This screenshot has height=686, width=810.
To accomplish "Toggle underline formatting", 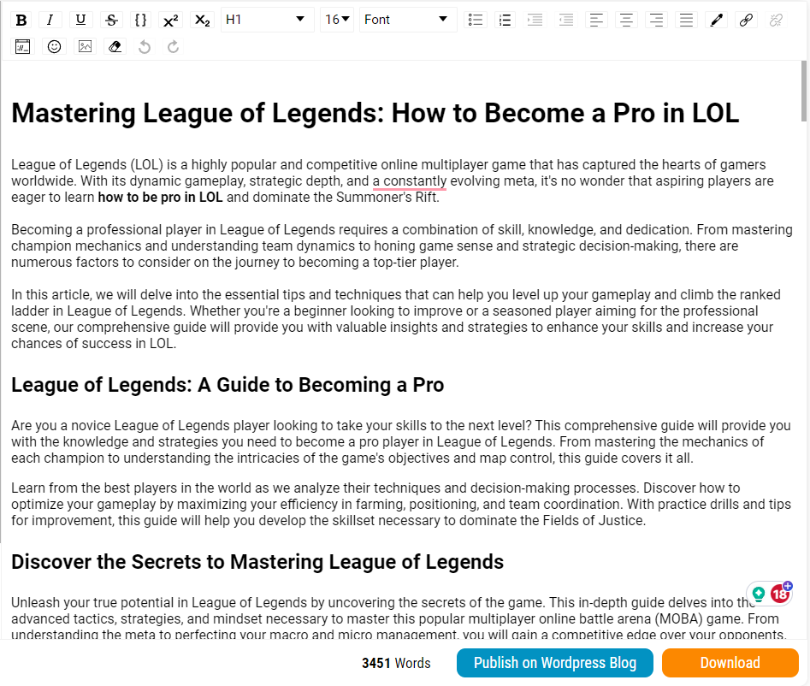I will [x=80, y=21].
